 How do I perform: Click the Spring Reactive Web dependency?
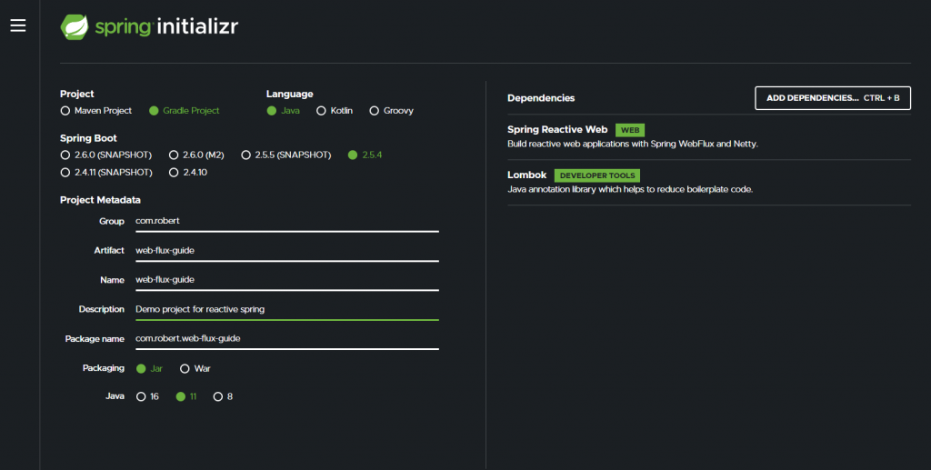(709, 137)
